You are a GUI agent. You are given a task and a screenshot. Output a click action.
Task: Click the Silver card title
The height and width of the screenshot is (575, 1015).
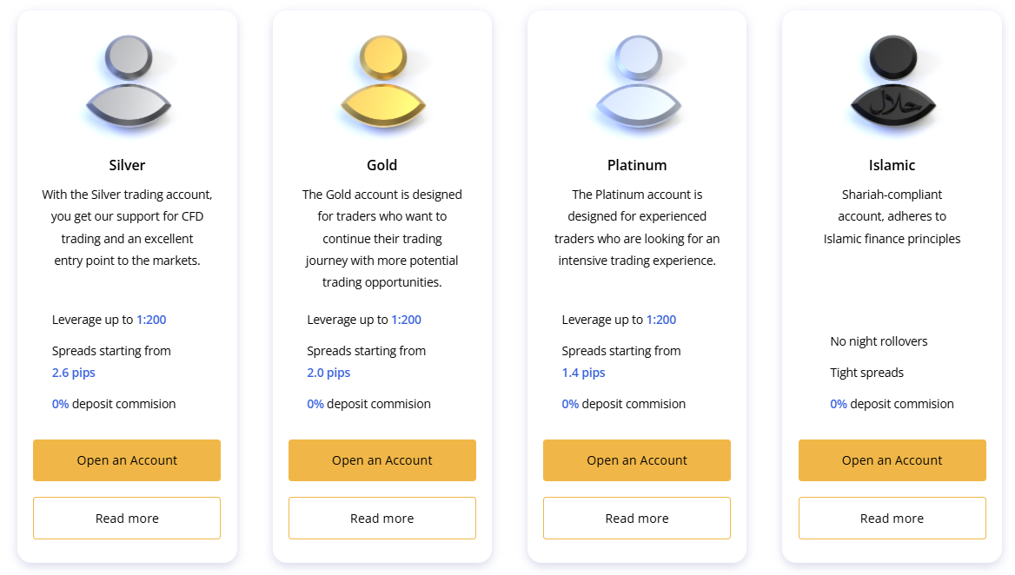click(127, 165)
